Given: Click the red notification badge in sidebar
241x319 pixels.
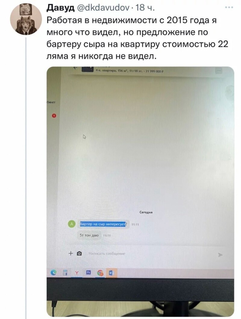Looking at the screenshot, I should (x=54, y=116).
